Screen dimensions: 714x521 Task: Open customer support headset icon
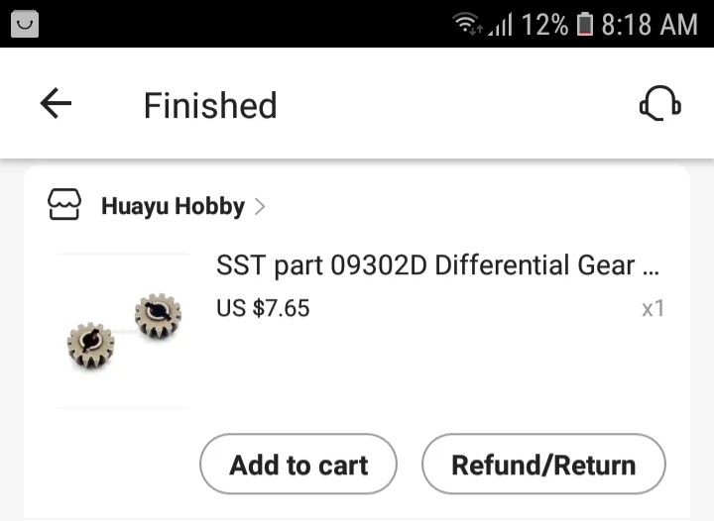pos(660,103)
